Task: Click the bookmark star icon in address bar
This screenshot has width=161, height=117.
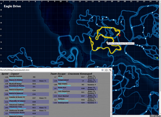Action: 103,70
